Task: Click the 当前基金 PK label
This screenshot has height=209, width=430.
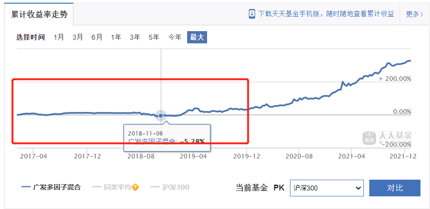Action: click(x=260, y=188)
